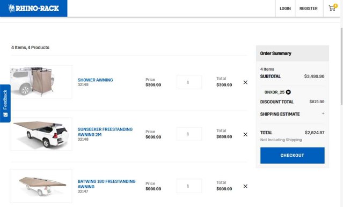
Task: Select the '4 Items, 4 Products' heading
Action: pos(30,48)
